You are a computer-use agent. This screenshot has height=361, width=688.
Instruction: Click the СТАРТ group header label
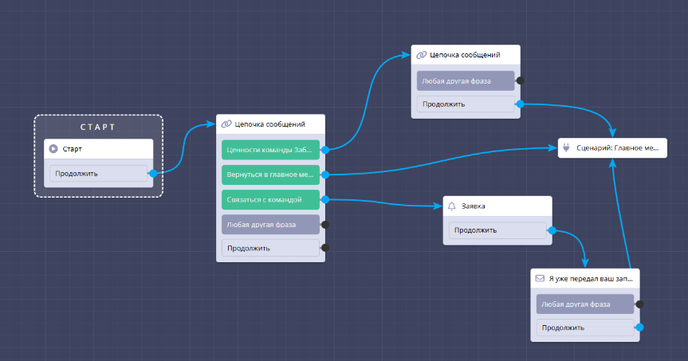(98, 127)
